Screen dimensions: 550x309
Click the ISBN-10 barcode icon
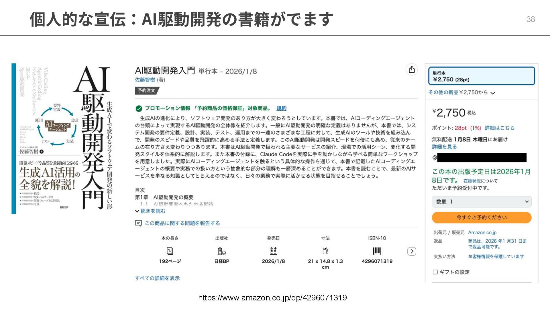377,251
